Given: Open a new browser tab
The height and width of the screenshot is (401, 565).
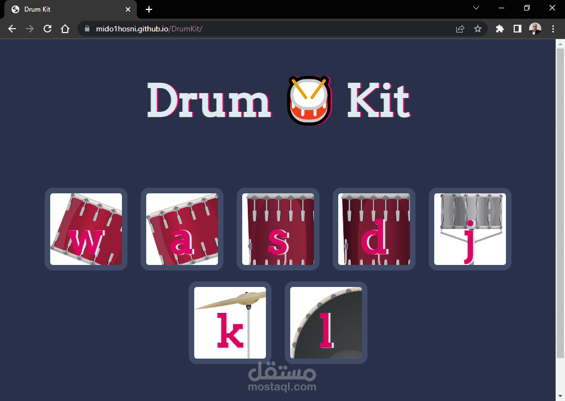Looking at the screenshot, I should [149, 9].
